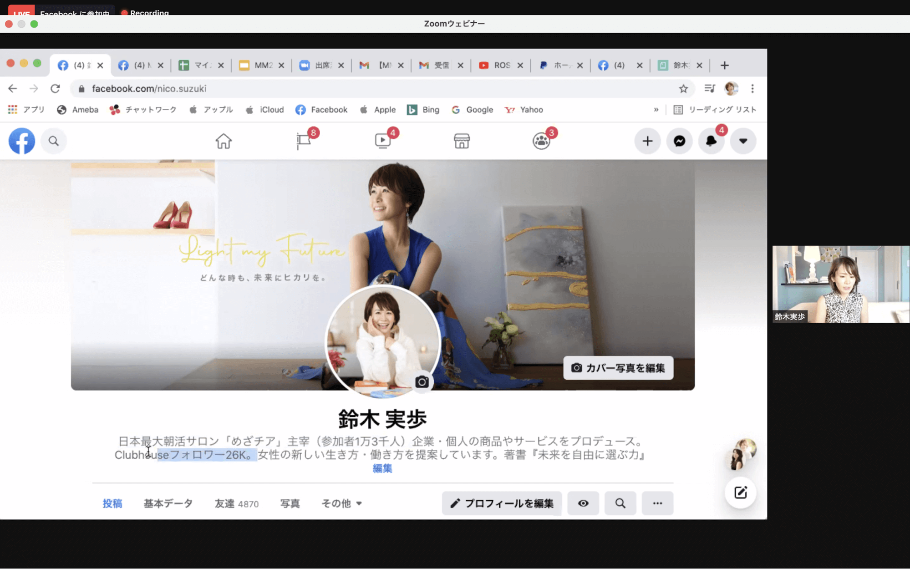
Task: Open Chrome three-dot menu
Action: pos(752,88)
